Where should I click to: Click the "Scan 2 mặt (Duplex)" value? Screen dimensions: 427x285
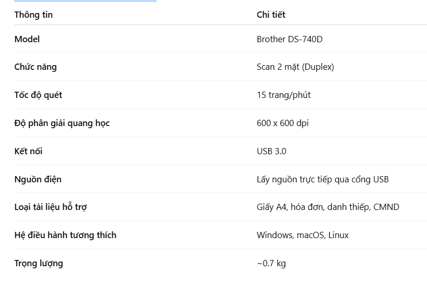click(x=295, y=67)
